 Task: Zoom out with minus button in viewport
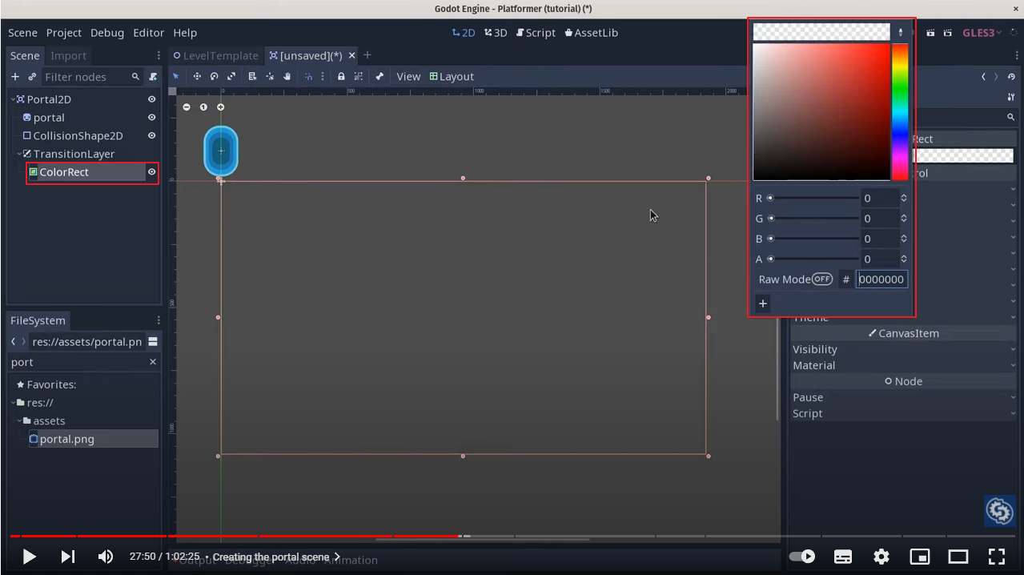tap(187, 107)
